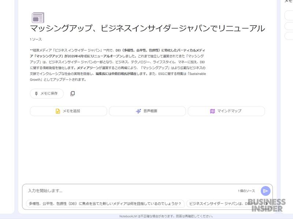Show more suggestions with the right chevron
Image resolution: width=293 pixels, height=219 pixels.
(x=267, y=204)
